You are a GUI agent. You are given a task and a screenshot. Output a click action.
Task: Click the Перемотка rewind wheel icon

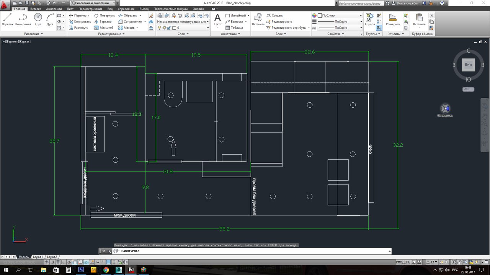point(445,108)
